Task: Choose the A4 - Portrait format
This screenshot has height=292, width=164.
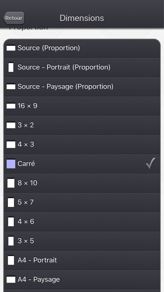Action: point(82,260)
